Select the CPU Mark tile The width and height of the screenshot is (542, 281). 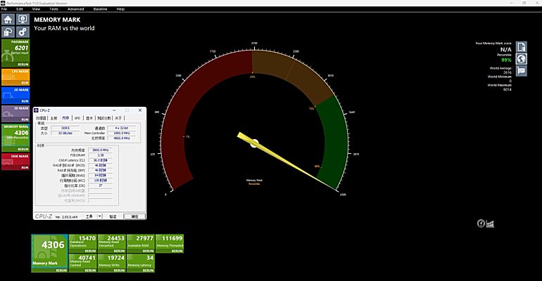coord(15,77)
